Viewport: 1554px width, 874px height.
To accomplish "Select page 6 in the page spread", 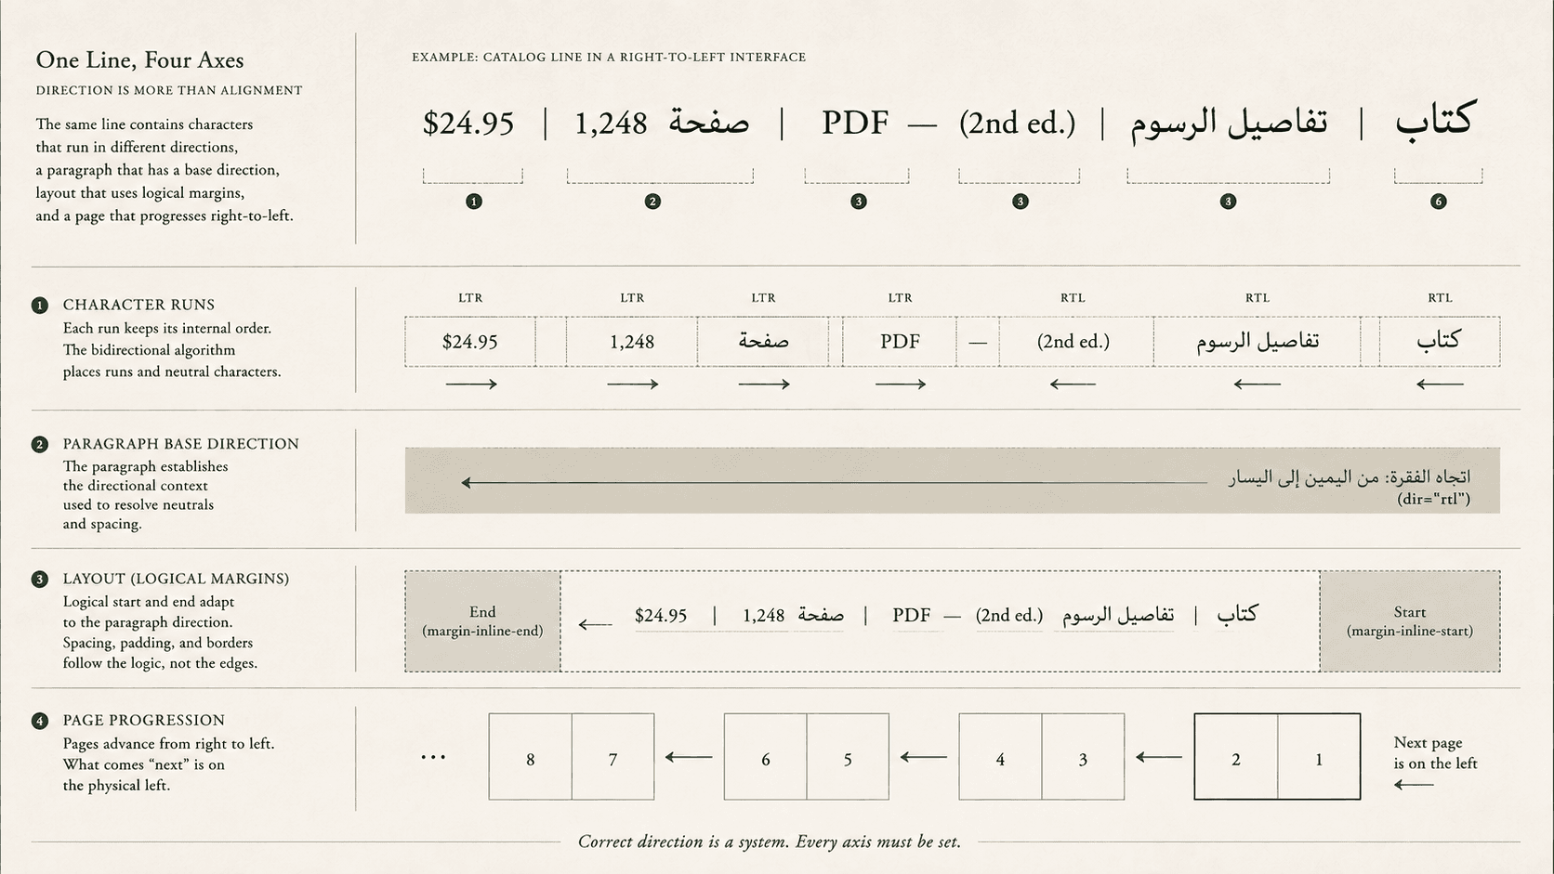I will coord(765,757).
